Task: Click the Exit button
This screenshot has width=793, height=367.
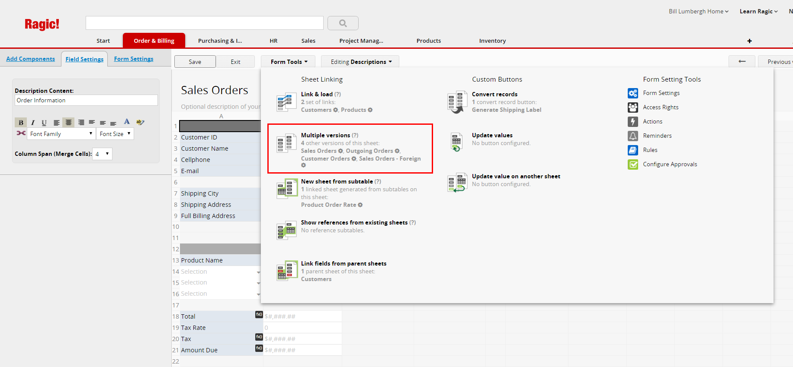Action: (x=235, y=62)
